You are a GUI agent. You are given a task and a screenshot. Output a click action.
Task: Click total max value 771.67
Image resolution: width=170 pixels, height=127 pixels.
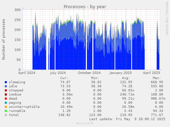pos(157,115)
